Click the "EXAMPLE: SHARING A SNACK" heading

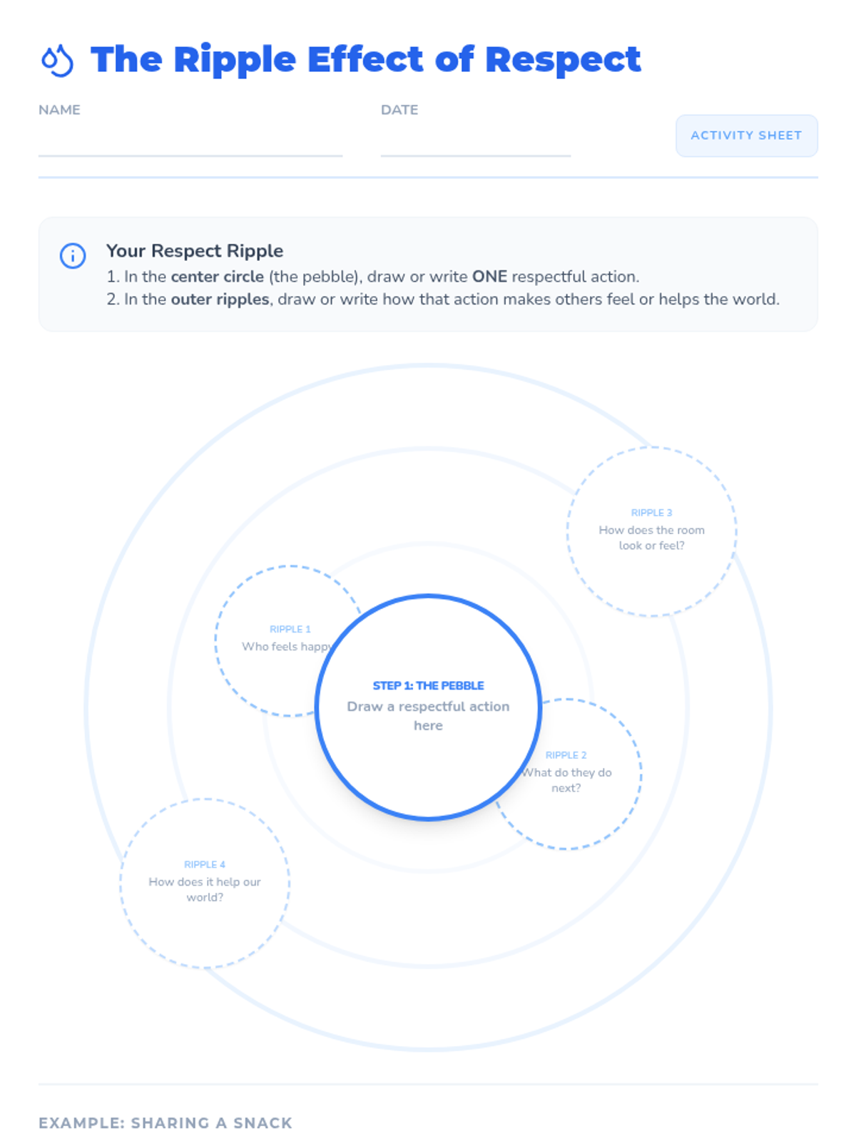pyautogui.click(x=165, y=1123)
